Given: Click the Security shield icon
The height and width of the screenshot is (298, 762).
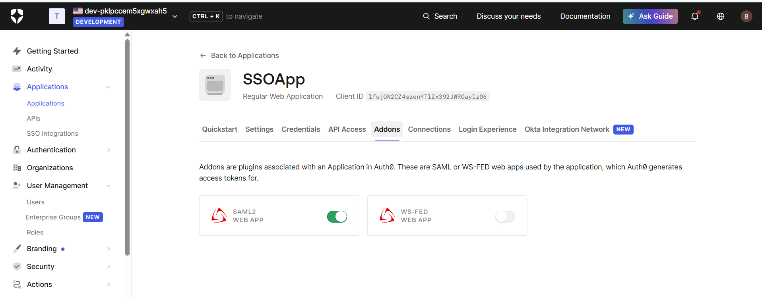Looking at the screenshot, I should 17,266.
